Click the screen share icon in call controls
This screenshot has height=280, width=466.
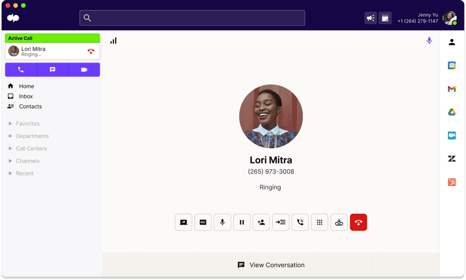click(184, 222)
